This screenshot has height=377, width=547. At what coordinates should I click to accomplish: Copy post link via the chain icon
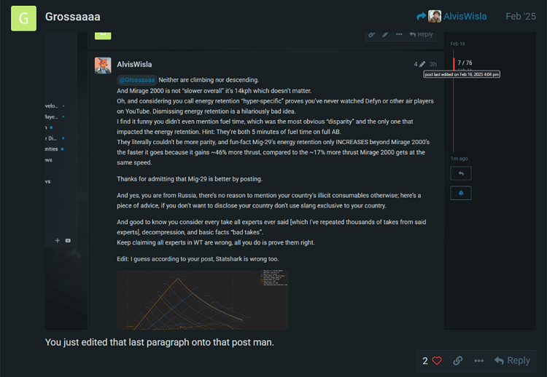coord(458,361)
